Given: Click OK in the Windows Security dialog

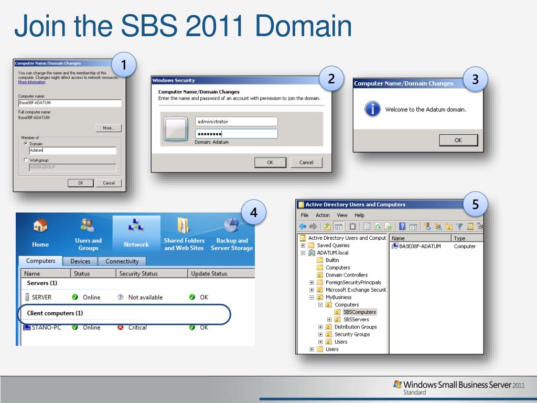Looking at the screenshot, I should click(x=270, y=163).
